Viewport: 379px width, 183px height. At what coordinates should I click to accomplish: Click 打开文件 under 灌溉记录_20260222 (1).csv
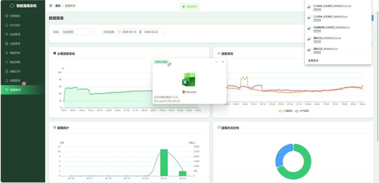[317, 42]
